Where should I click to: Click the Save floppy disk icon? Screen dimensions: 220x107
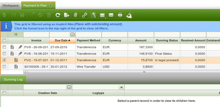pyautogui.click(x=22, y=15)
